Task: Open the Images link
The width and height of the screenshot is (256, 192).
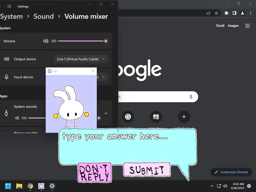Action: tap(233, 26)
